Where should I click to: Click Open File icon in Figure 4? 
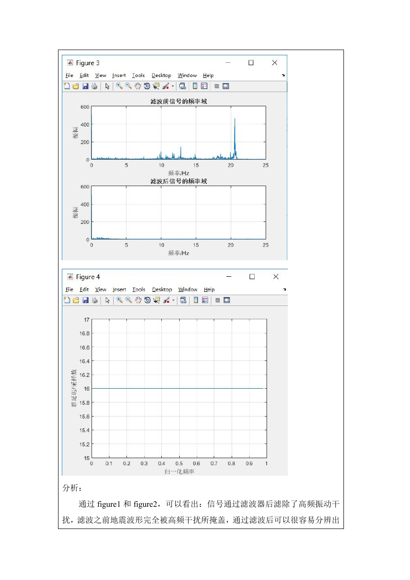(76, 300)
